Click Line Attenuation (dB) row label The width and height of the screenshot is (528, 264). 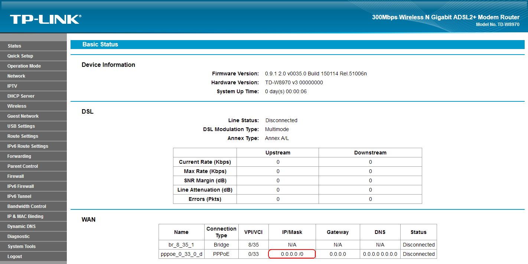tap(205, 190)
